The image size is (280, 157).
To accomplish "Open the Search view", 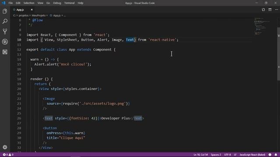I will 5,21.
